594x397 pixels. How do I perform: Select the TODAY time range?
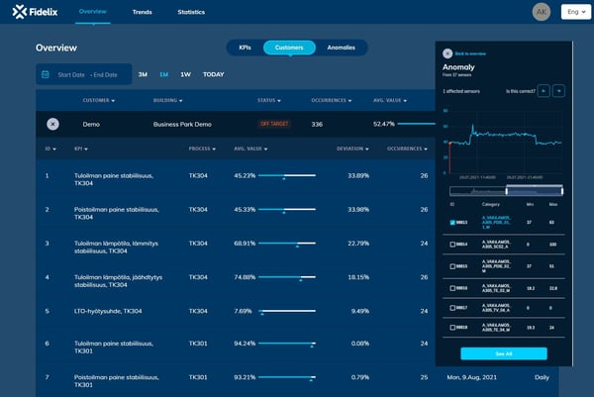click(213, 74)
